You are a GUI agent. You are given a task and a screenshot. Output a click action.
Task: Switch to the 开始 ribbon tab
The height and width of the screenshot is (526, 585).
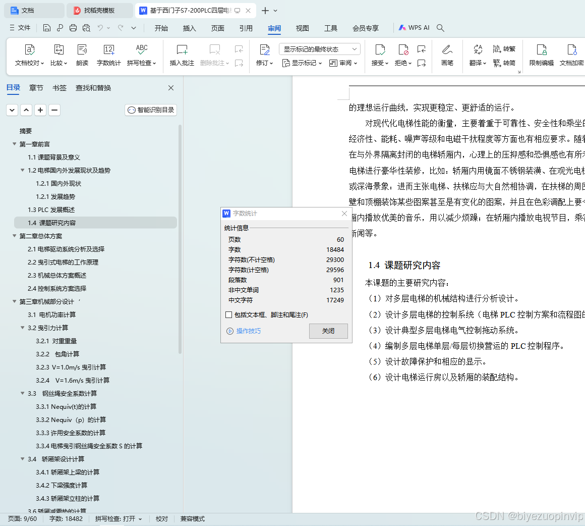click(x=161, y=28)
